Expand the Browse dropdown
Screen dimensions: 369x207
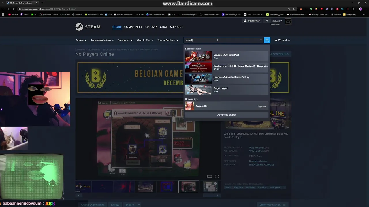point(81,40)
